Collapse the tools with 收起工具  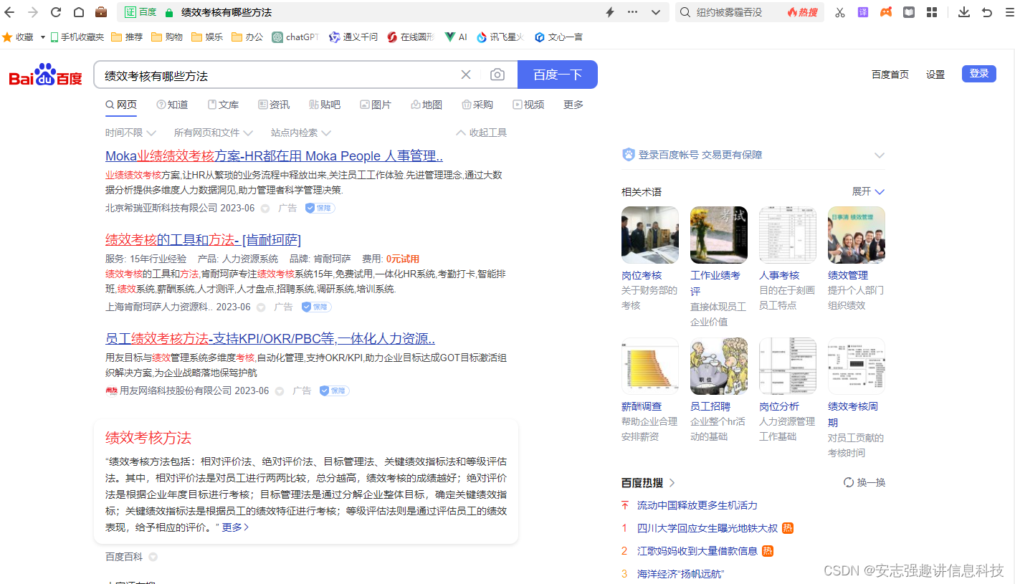point(482,133)
